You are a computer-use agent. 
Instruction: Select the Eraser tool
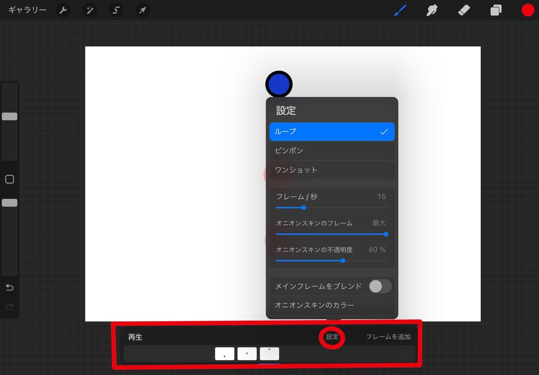click(464, 10)
